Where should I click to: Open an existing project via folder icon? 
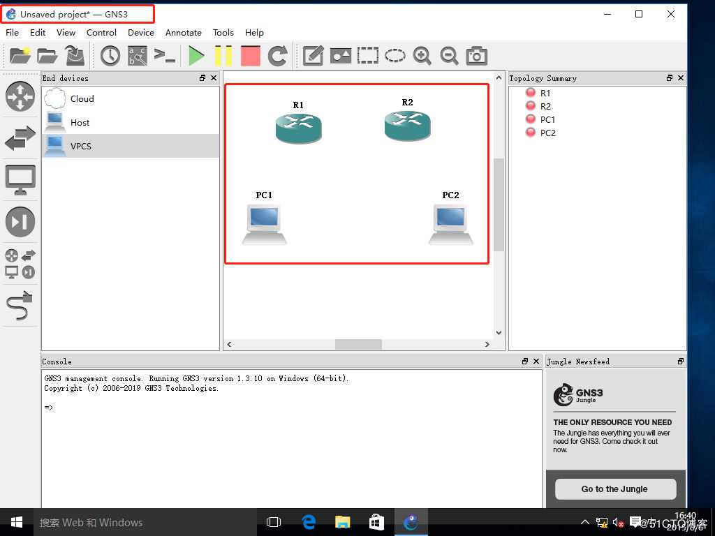coord(47,56)
